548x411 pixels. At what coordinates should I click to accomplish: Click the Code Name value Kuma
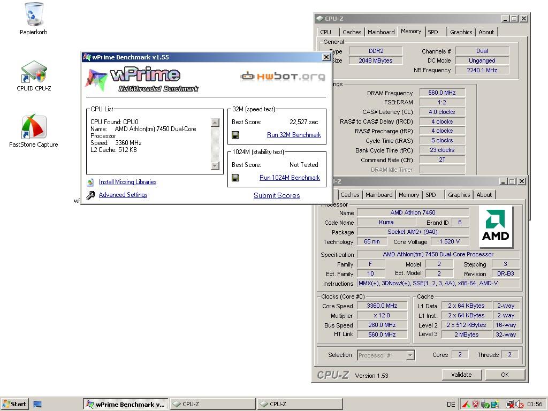click(386, 222)
